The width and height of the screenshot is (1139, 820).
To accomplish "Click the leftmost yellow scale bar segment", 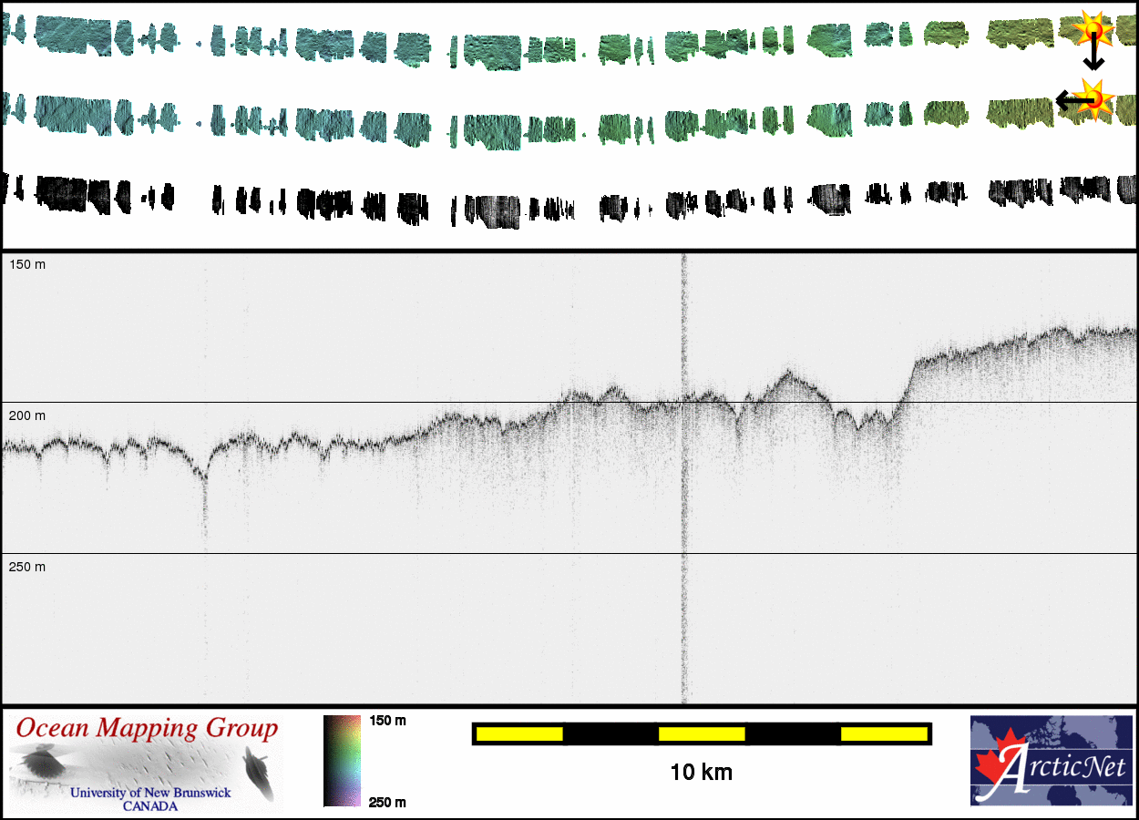I will [x=518, y=733].
